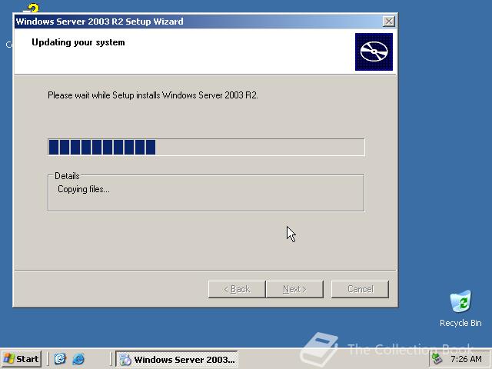492x369 pixels.
Task: Select the Windows Server 2003 taskbar button
Action: pyautogui.click(x=177, y=359)
